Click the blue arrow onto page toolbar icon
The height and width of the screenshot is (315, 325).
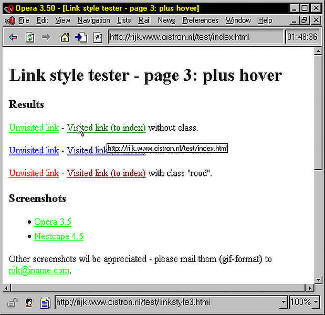tap(81, 37)
